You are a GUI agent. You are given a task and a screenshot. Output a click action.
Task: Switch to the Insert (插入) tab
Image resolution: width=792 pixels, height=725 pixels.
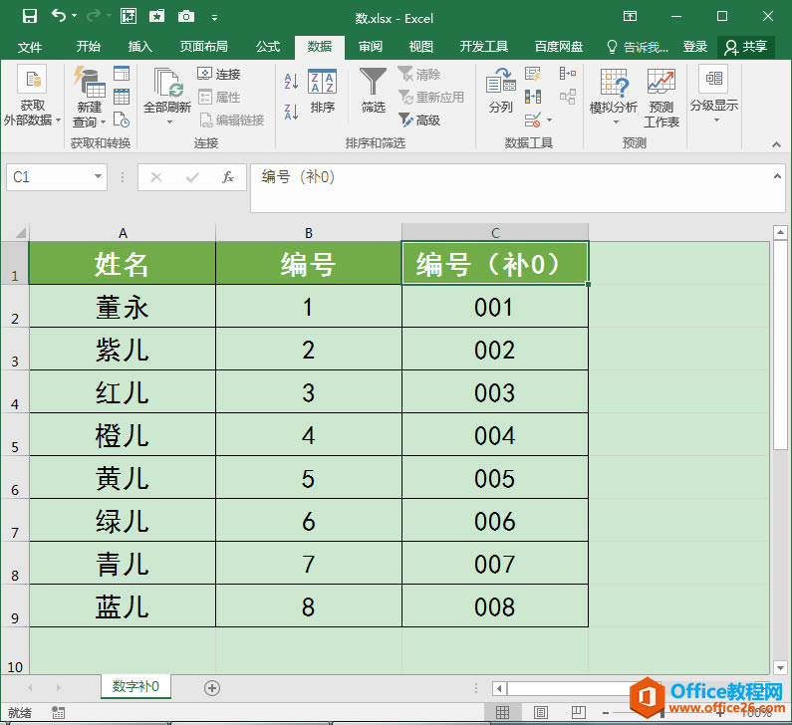(x=139, y=47)
